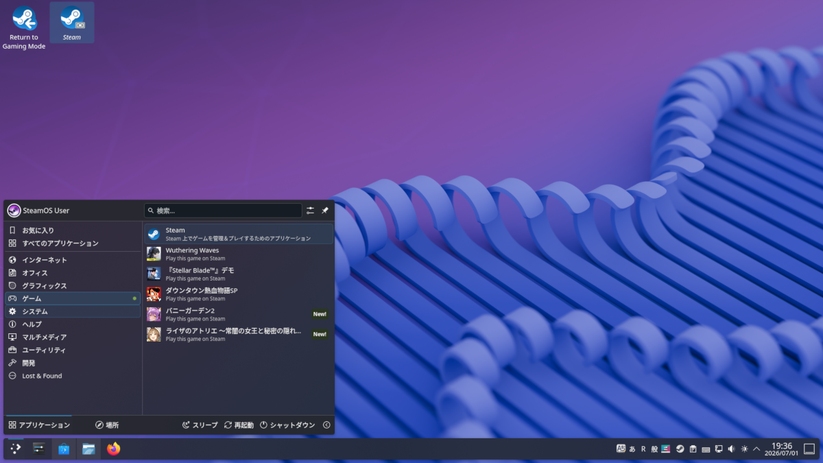Click the teal sliders tray icon
The image size is (823, 463).
(x=665, y=449)
